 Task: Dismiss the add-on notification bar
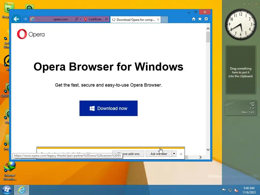click(x=181, y=154)
